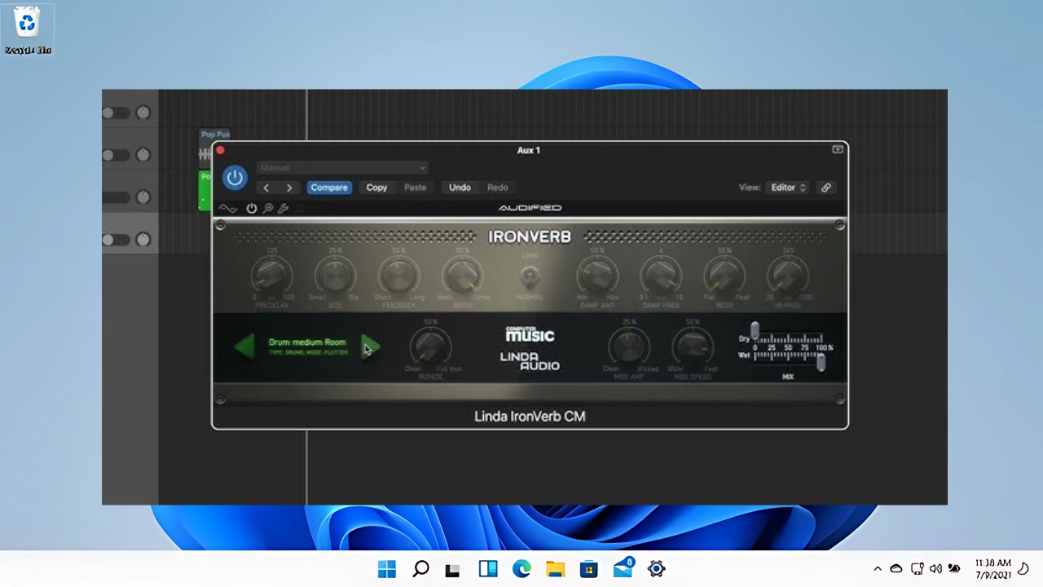Open the Windows Start menu
Screen dimensions: 1043x587
click(387, 569)
